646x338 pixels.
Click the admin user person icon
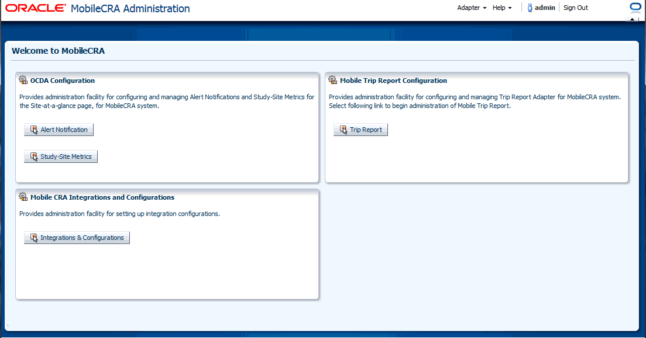(x=530, y=8)
